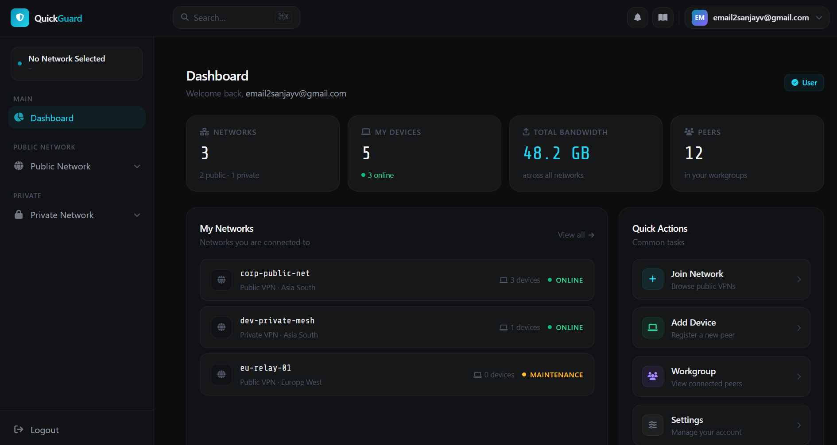
Task: Click the Peers count 12
Action: click(694, 153)
